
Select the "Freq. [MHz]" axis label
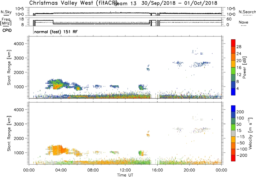pos(6,21)
